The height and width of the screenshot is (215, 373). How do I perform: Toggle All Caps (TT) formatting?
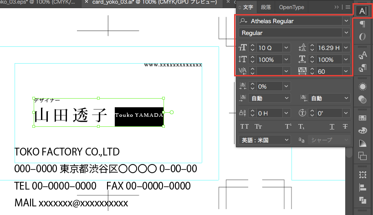[245, 126]
